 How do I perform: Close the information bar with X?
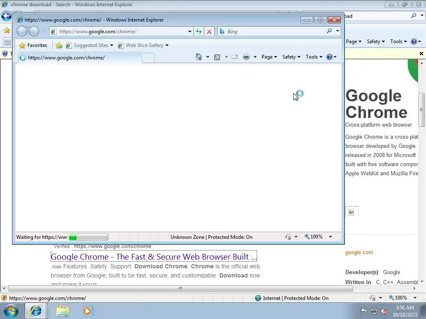tap(421, 54)
